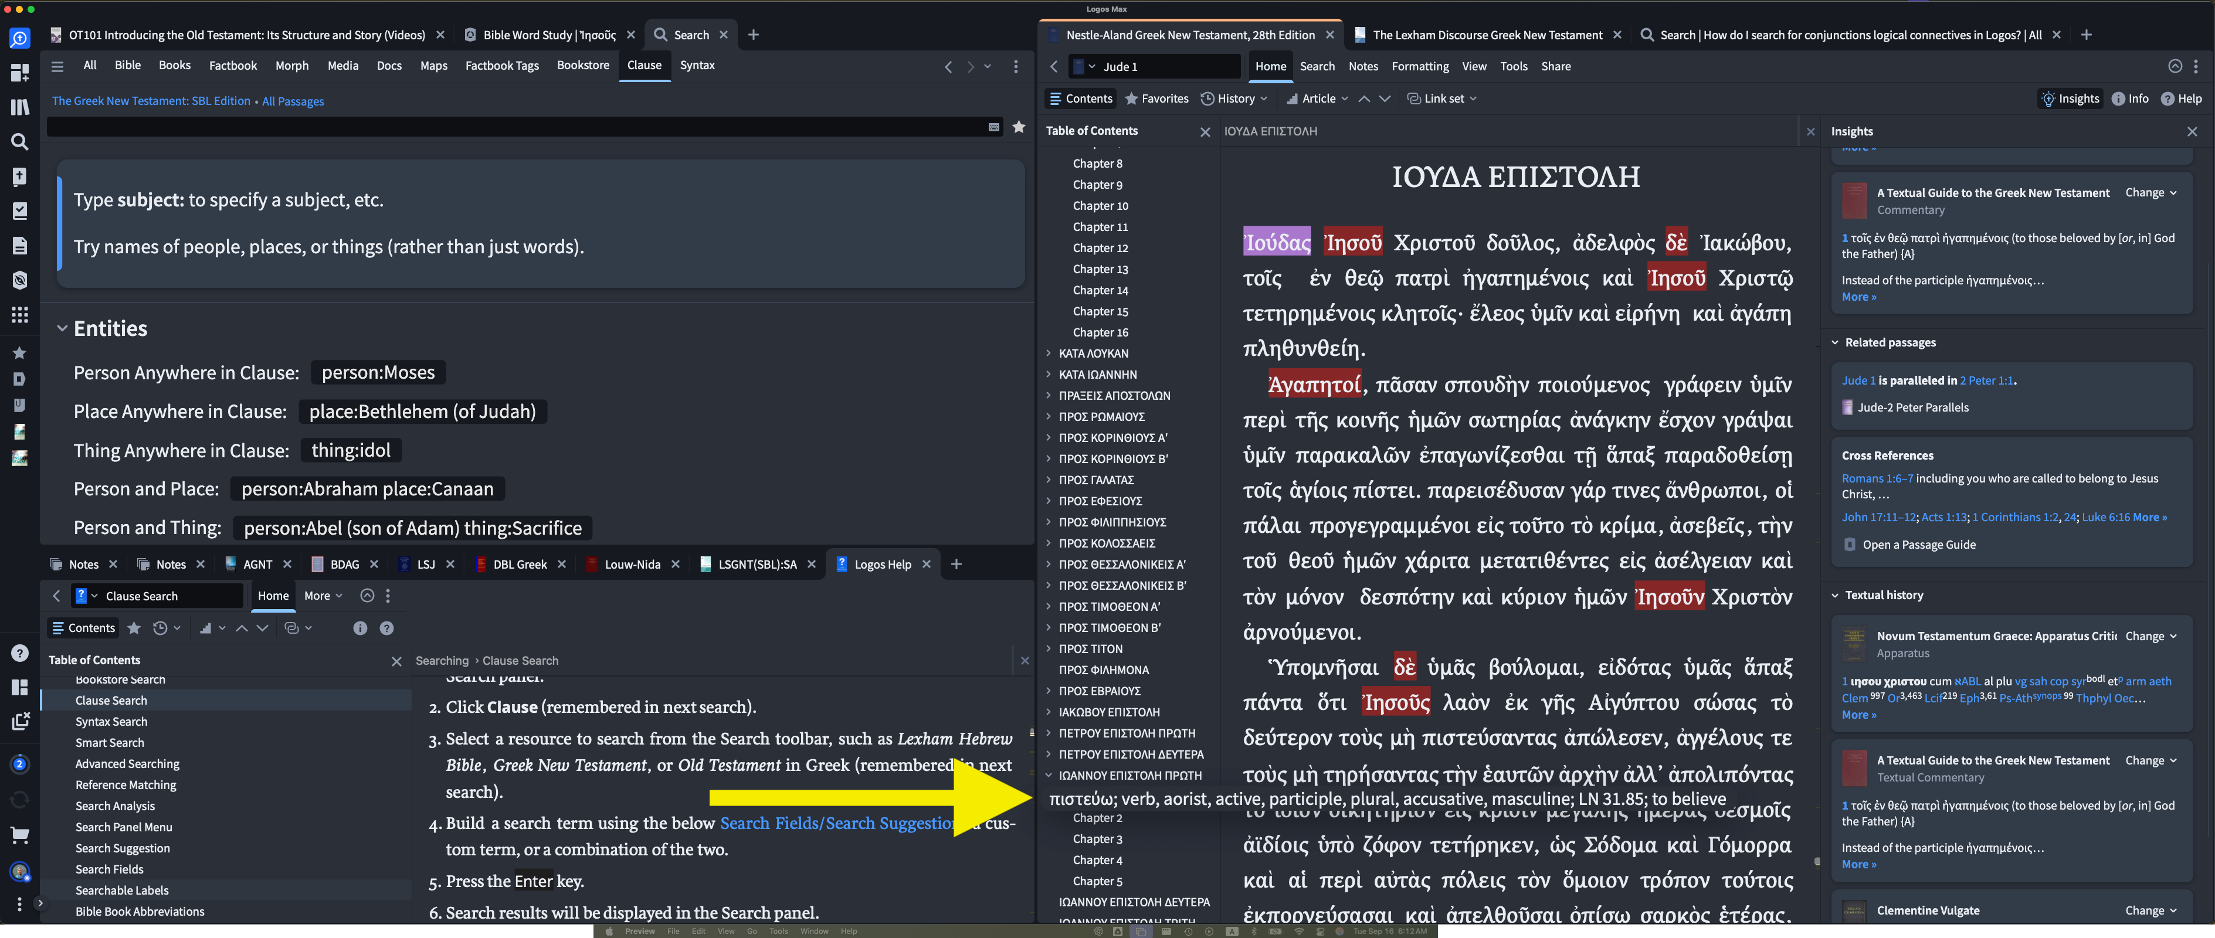
Task: Open the reading plan checklist icon in sidebar
Action: point(19,210)
